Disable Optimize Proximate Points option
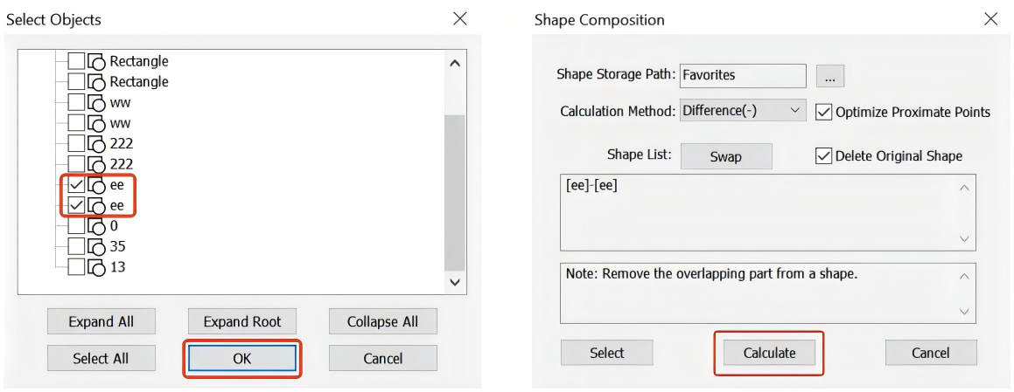The width and height of the screenshot is (1014, 392). click(x=824, y=112)
